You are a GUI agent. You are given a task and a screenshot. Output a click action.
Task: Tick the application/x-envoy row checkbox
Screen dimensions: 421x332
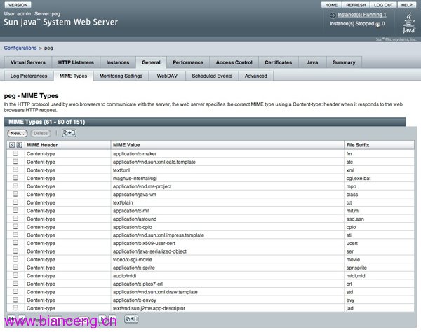tap(15, 300)
